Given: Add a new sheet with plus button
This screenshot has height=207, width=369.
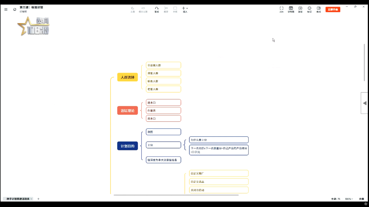Looking at the screenshot, I should click(x=38, y=199).
